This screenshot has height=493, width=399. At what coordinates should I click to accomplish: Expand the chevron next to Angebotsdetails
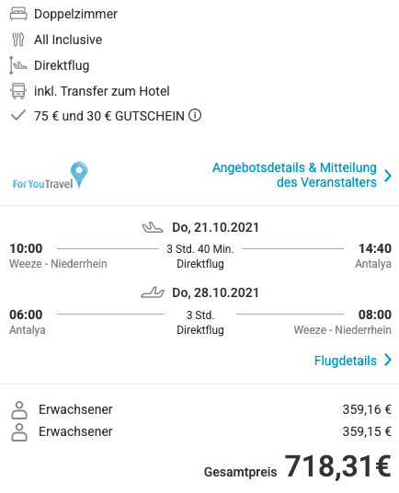click(388, 175)
